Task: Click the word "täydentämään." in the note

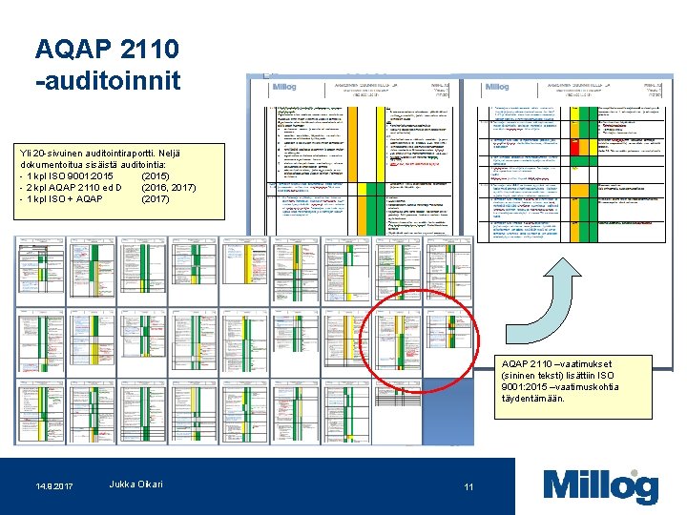Action: 532,398
